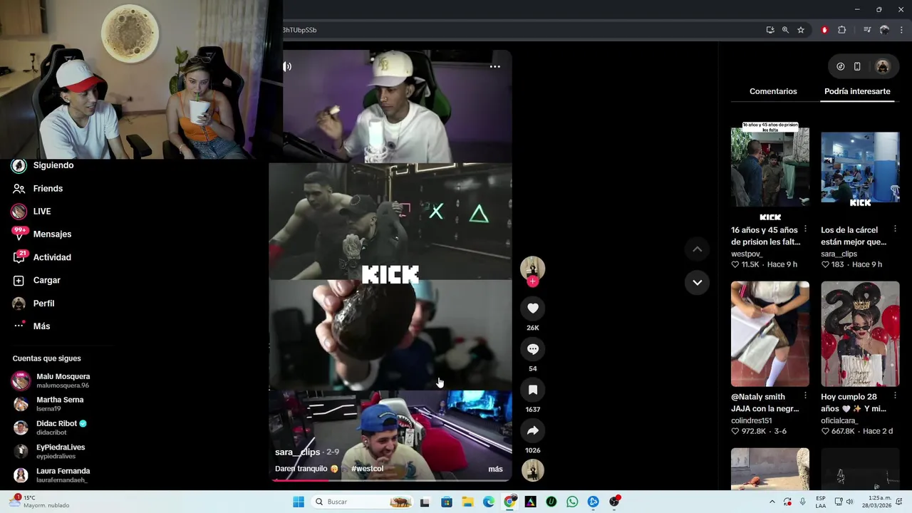Image resolution: width=912 pixels, height=513 pixels.
Task: Open the #westcol hashtag link
Action: (368, 469)
